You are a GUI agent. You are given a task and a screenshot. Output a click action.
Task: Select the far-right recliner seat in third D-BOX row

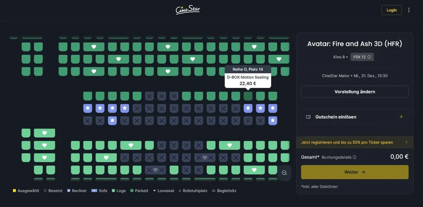coord(273,121)
